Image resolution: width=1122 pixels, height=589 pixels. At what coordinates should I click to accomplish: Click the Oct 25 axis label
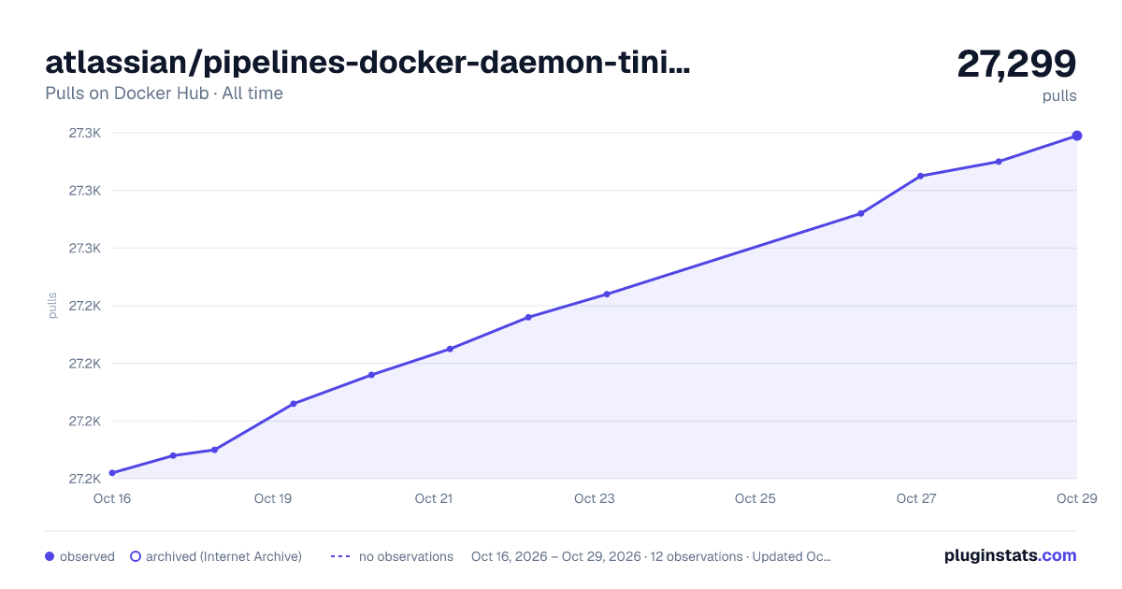pos(755,498)
